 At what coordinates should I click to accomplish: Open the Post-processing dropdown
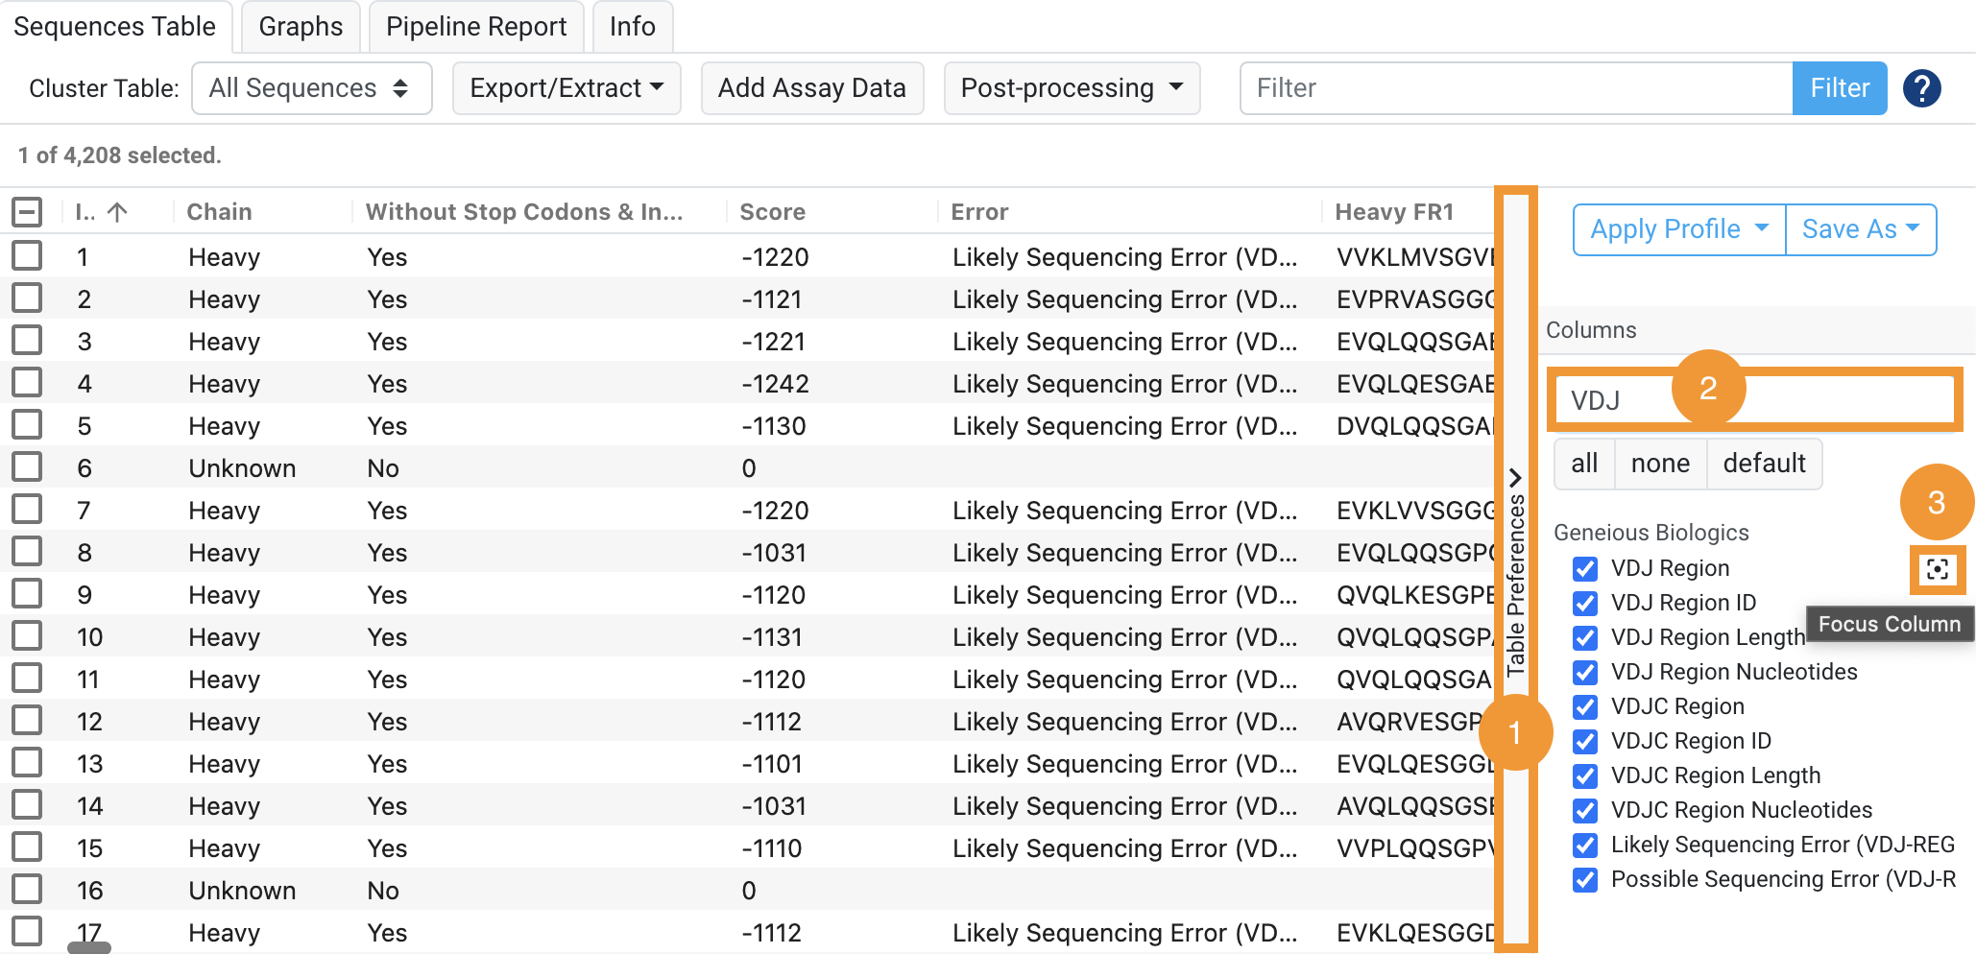pos(1072,88)
